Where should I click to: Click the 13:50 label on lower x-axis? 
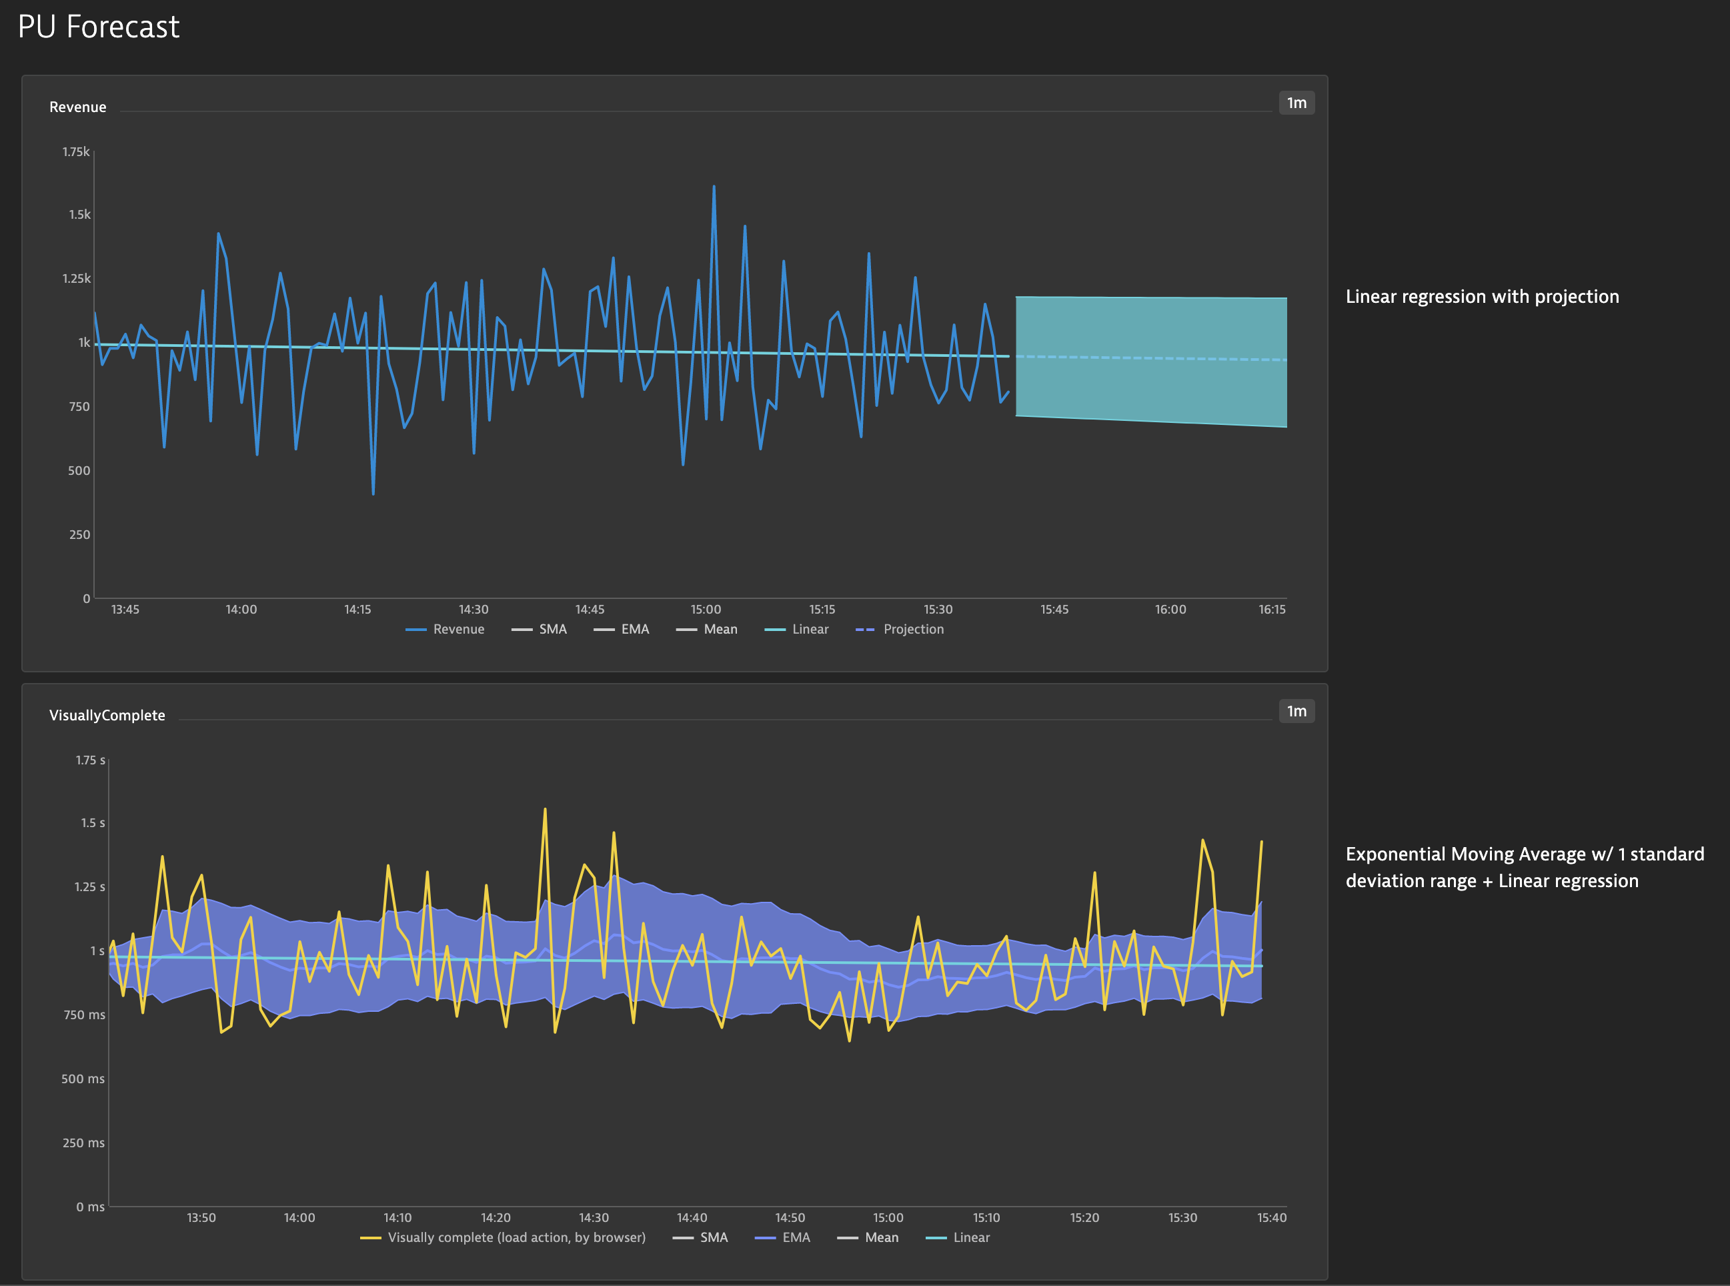[x=201, y=1217]
